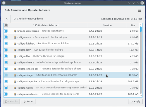Image resolution: width=146 pixels, height=107 pixels.
Task: Click the 379.0 KiB size cell
Action: click(x=133, y=44)
